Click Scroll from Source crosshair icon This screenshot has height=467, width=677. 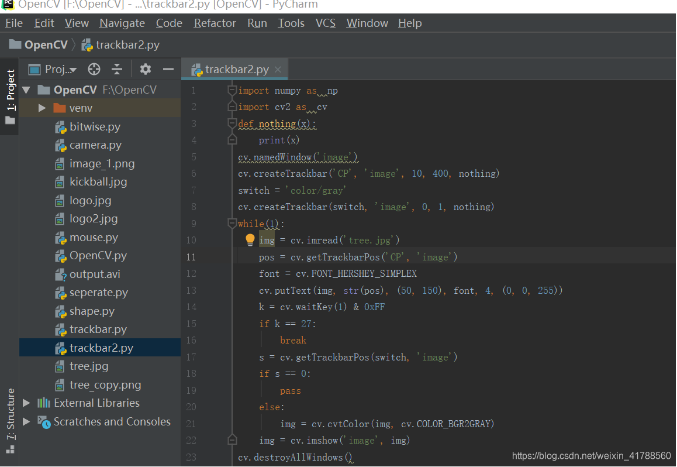click(x=94, y=69)
